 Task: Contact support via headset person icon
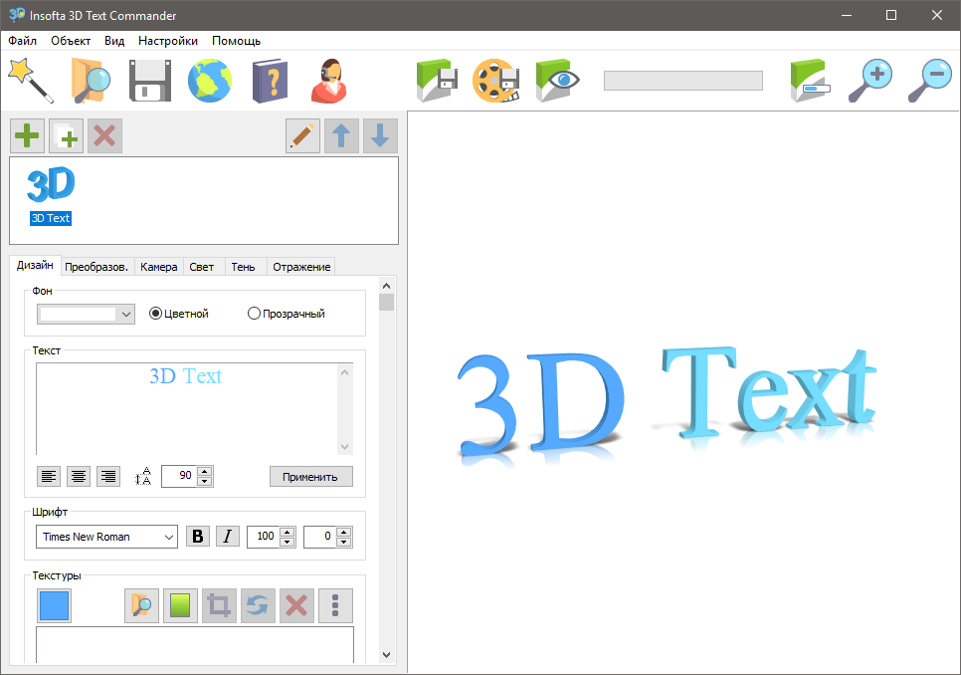329,81
